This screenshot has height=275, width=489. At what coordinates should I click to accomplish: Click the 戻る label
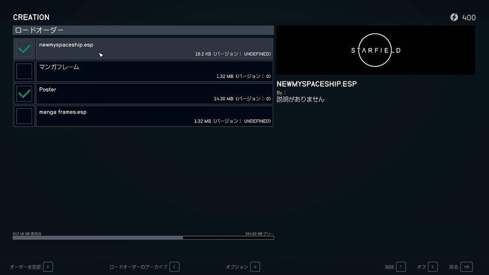[x=454, y=267]
